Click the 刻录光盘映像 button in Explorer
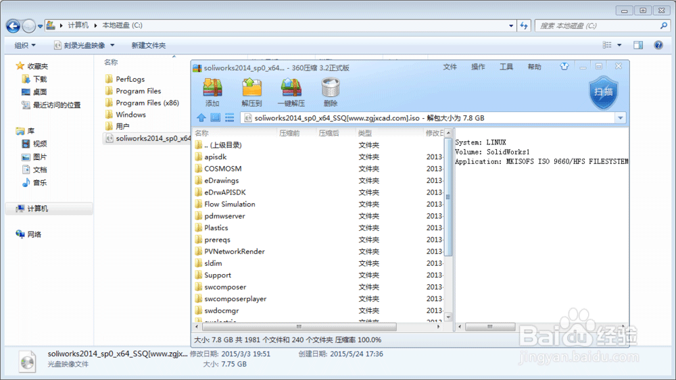The image size is (676, 380). (x=80, y=45)
